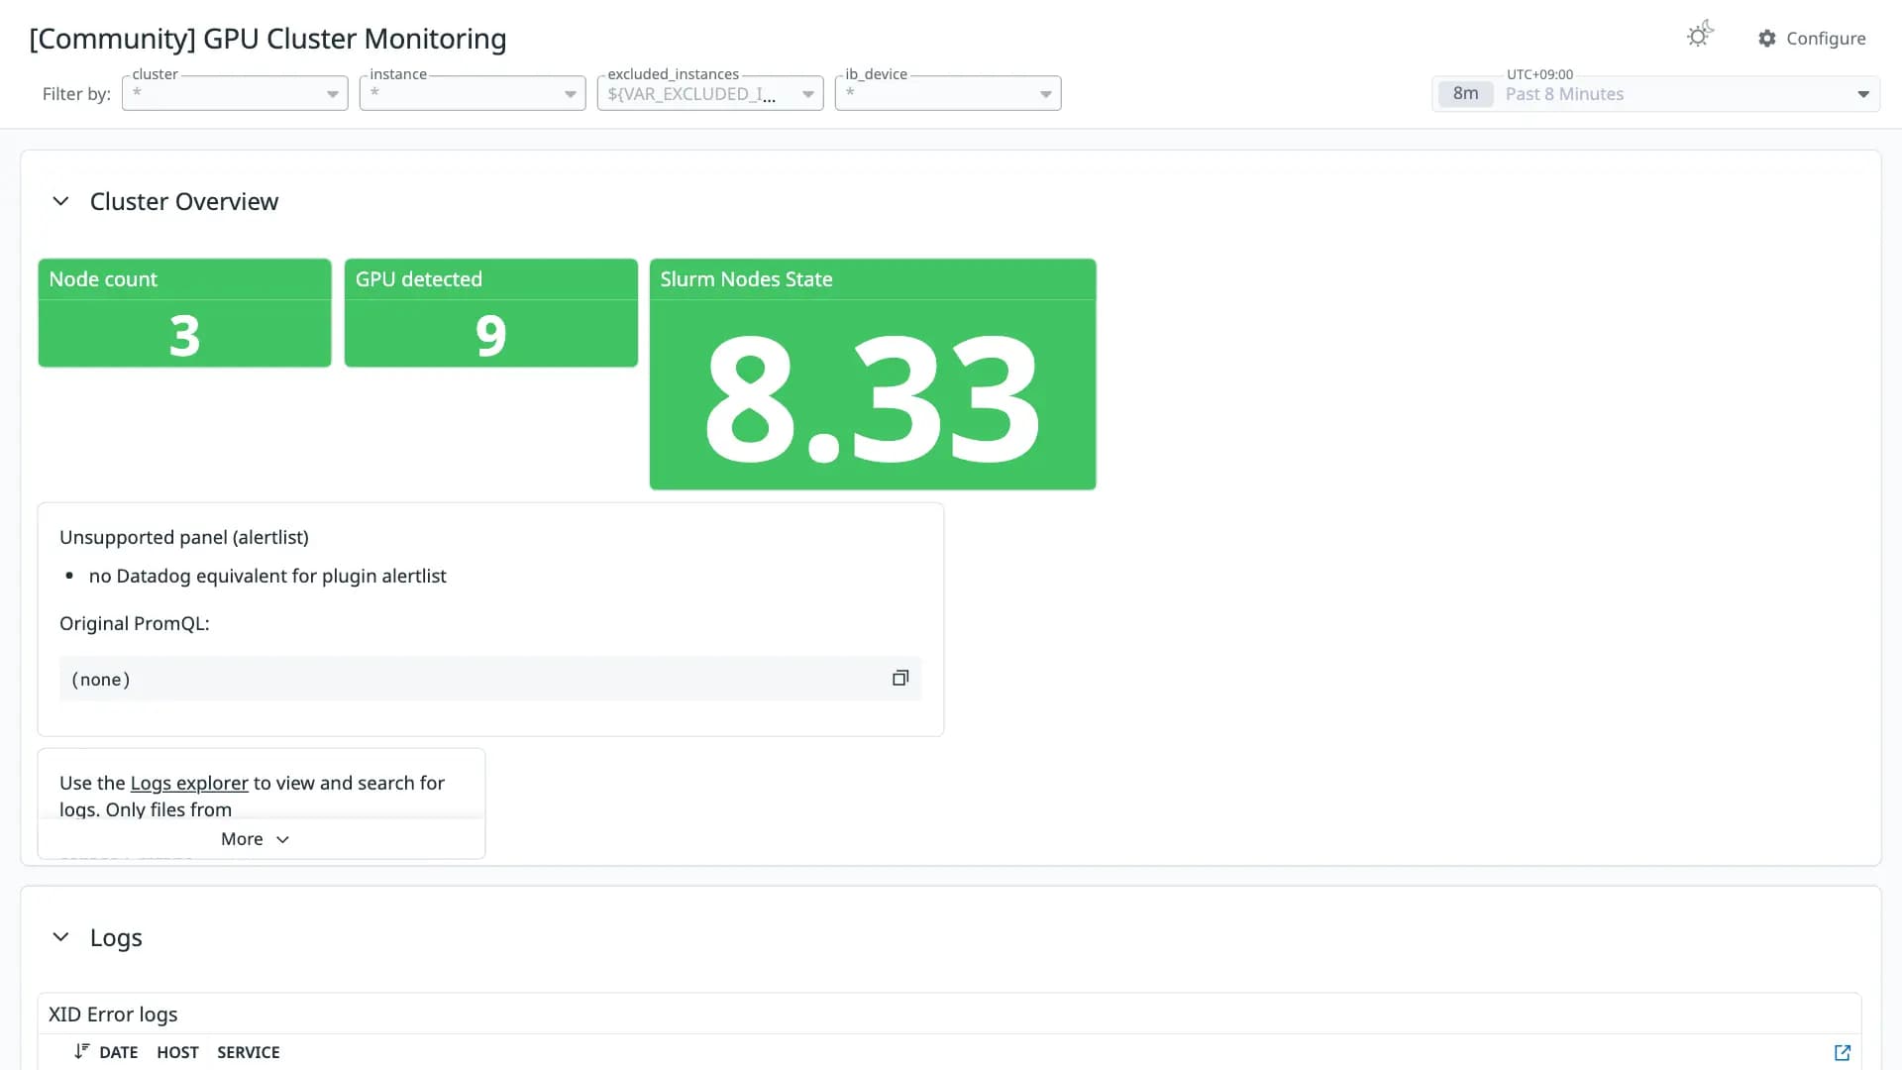Open the Configure settings
Viewport: 1902px width, 1070px height.
[1812, 38]
